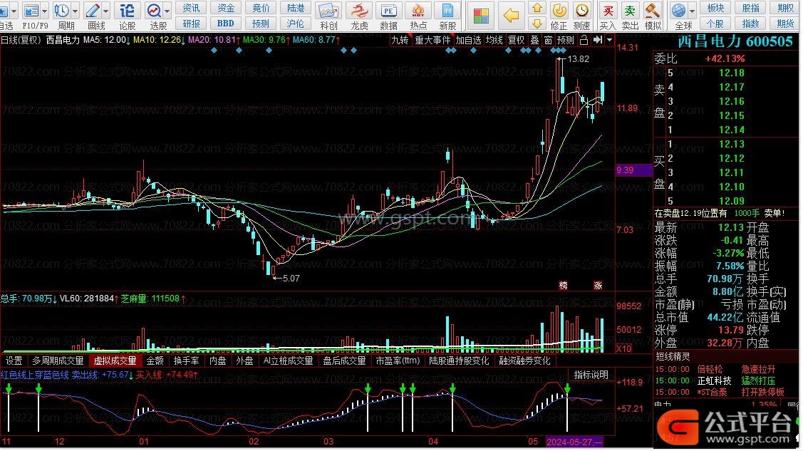
Task: Click the 竞价 auction button
Action: 261,8
